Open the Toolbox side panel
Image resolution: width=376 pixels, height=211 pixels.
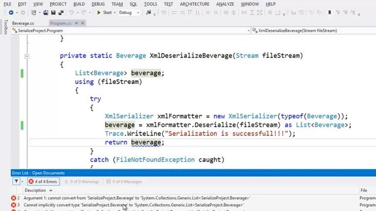[x=6, y=27]
